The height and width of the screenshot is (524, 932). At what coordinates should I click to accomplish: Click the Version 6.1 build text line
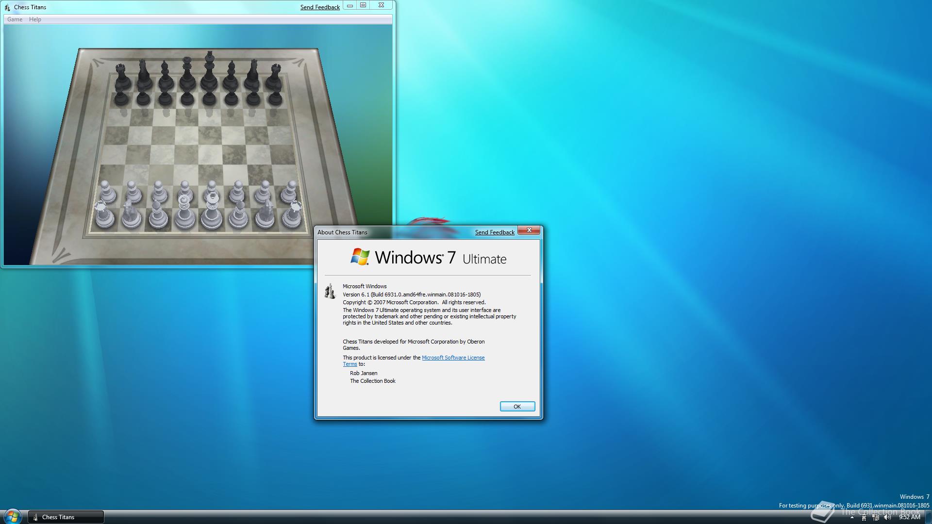coord(412,295)
